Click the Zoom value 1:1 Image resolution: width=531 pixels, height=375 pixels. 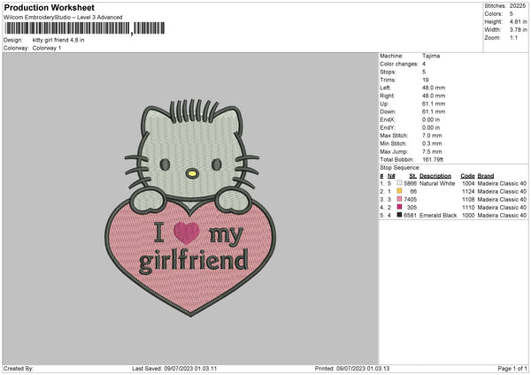coord(515,39)
